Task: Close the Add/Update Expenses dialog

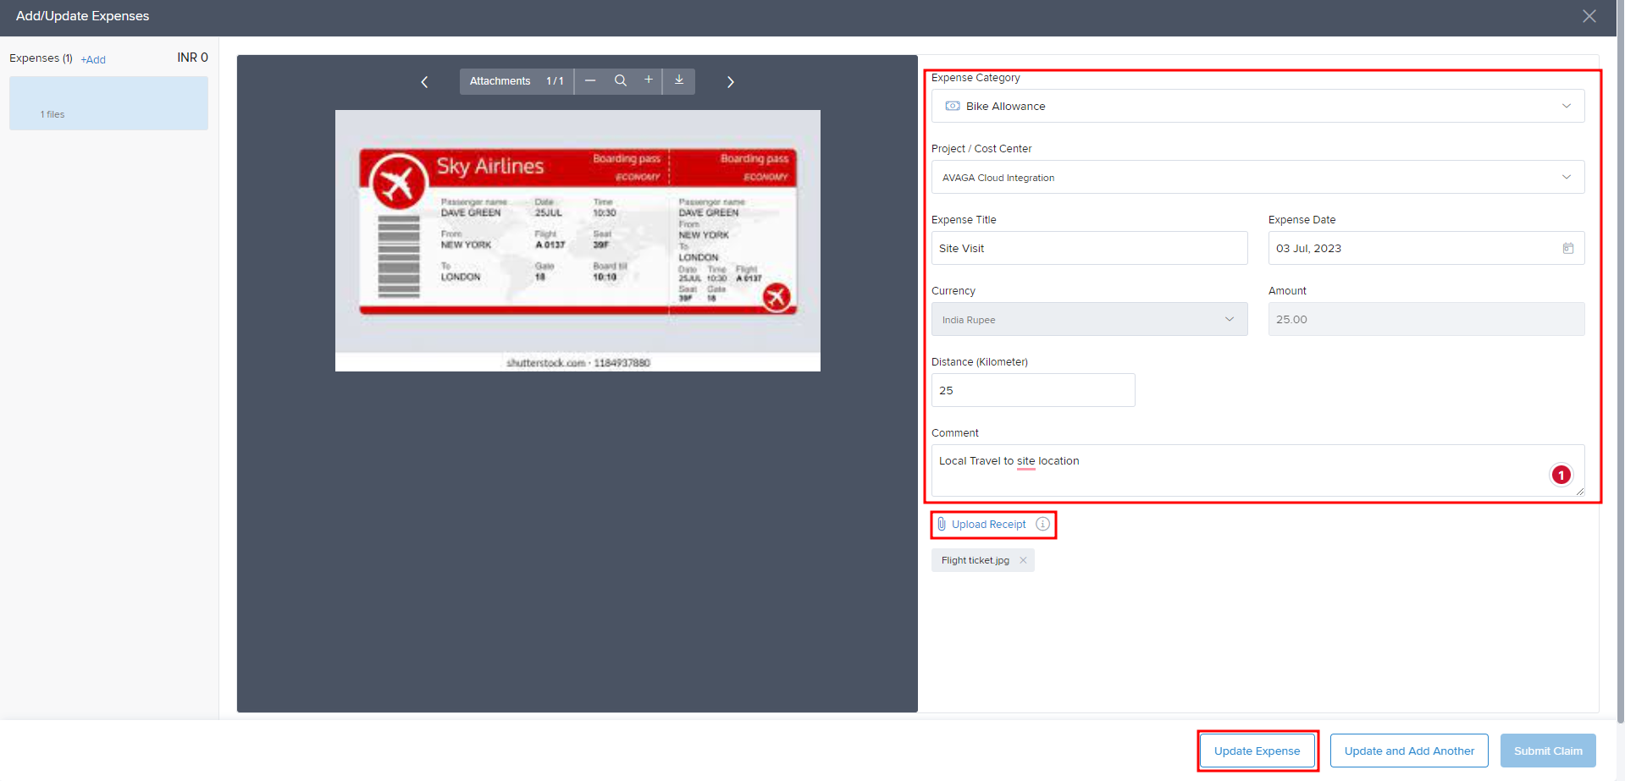Action: point(1589,16)
